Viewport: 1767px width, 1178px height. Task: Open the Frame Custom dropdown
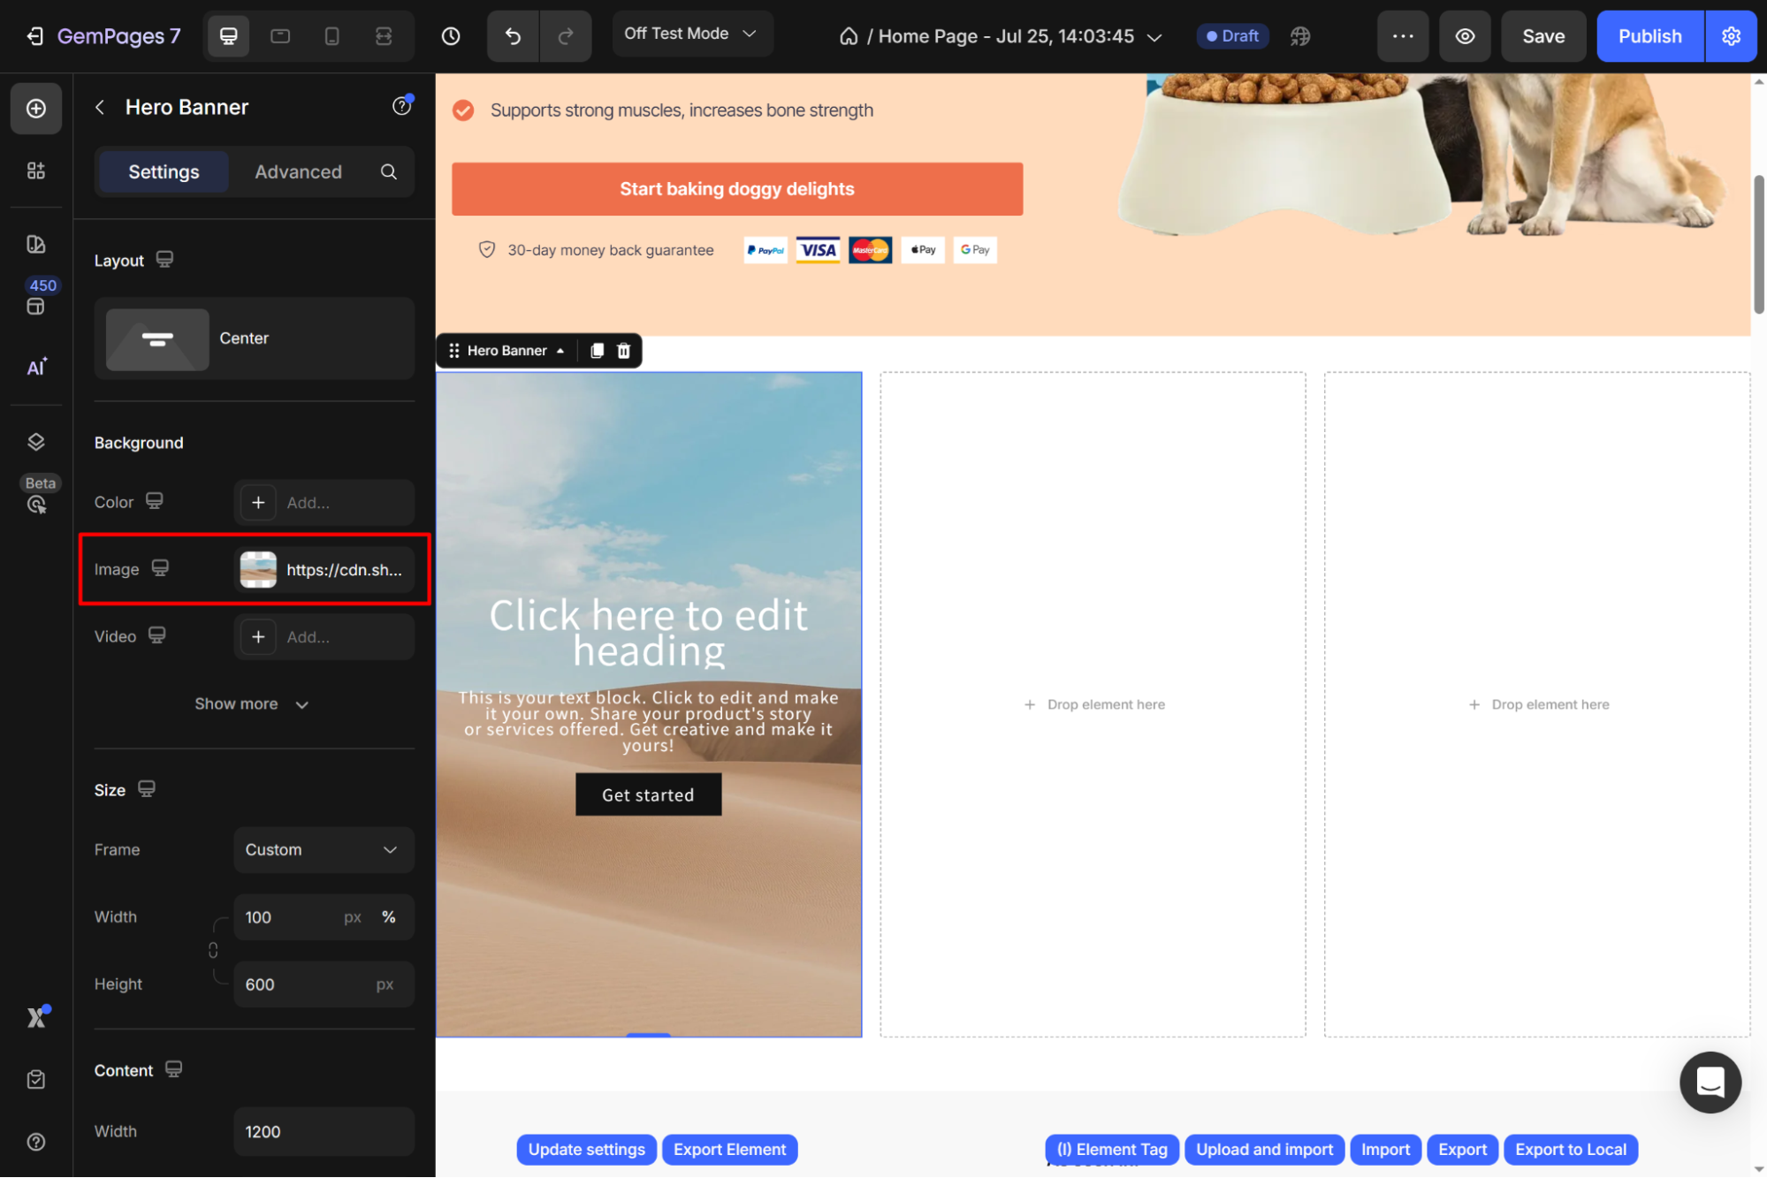(x=324, y=849)
